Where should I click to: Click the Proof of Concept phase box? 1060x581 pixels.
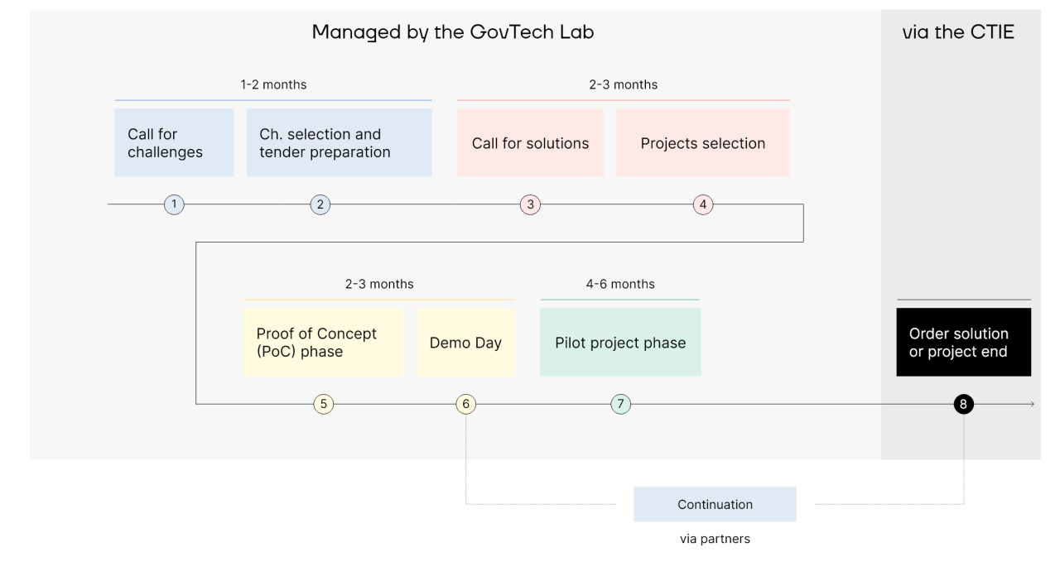[x=324, y=342]
